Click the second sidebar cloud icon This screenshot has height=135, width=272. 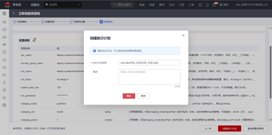pyautogui.click(x=4, y=30)
